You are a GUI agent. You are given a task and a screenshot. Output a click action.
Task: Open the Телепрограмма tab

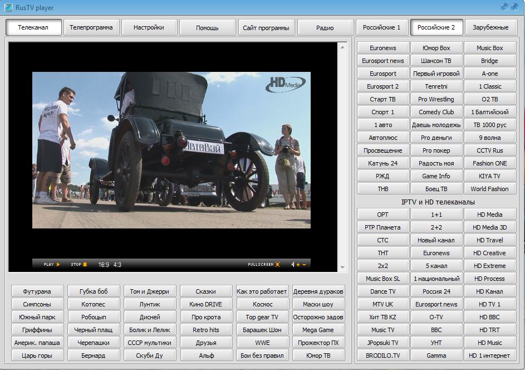[91, 27]
